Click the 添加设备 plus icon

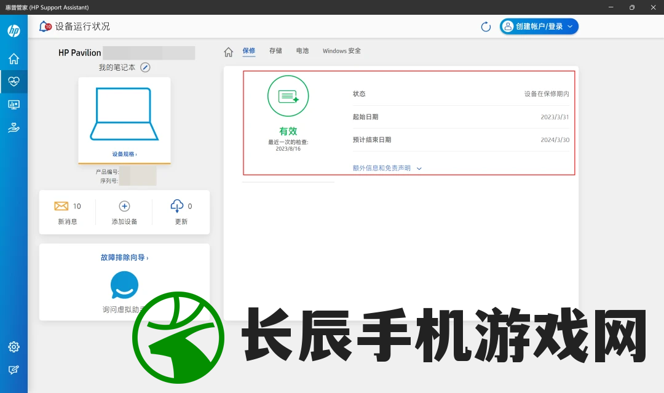coord(124,206)
